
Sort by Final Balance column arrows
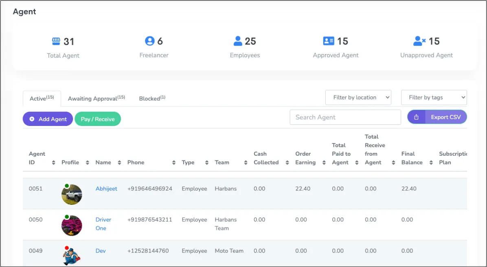point(431,163)
